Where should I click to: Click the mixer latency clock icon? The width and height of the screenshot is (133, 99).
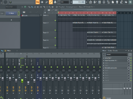coord(130,54)
